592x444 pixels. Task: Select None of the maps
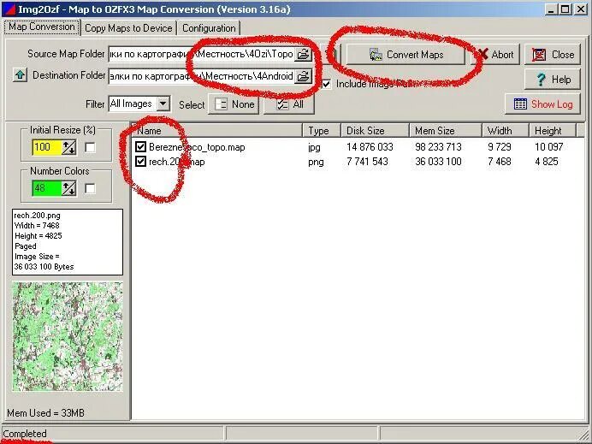(234, 104)
